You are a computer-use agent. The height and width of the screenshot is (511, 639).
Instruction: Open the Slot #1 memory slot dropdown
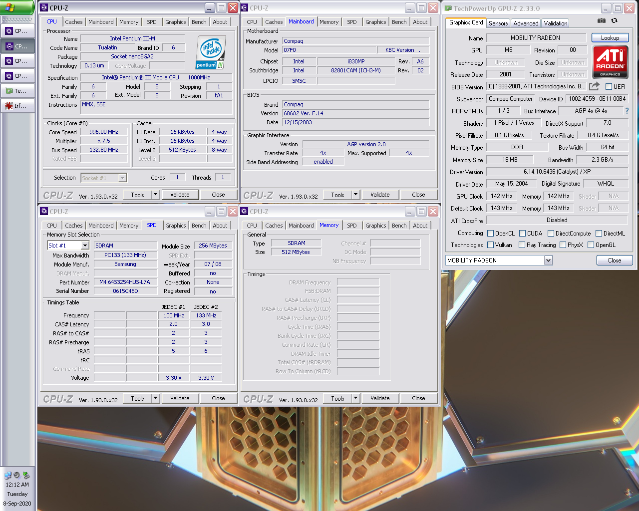[85, 246]
